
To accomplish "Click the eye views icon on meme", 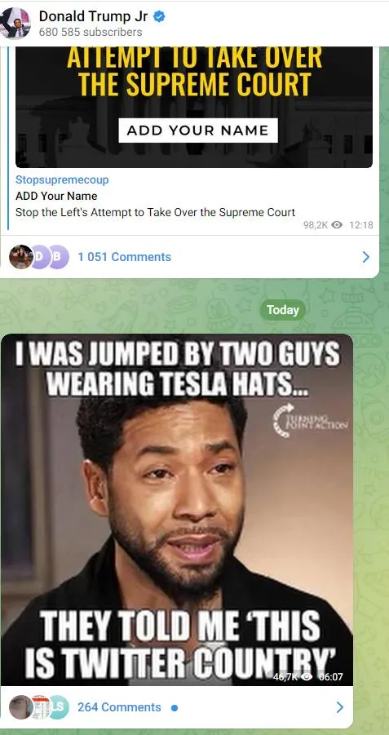I will 307,676.
